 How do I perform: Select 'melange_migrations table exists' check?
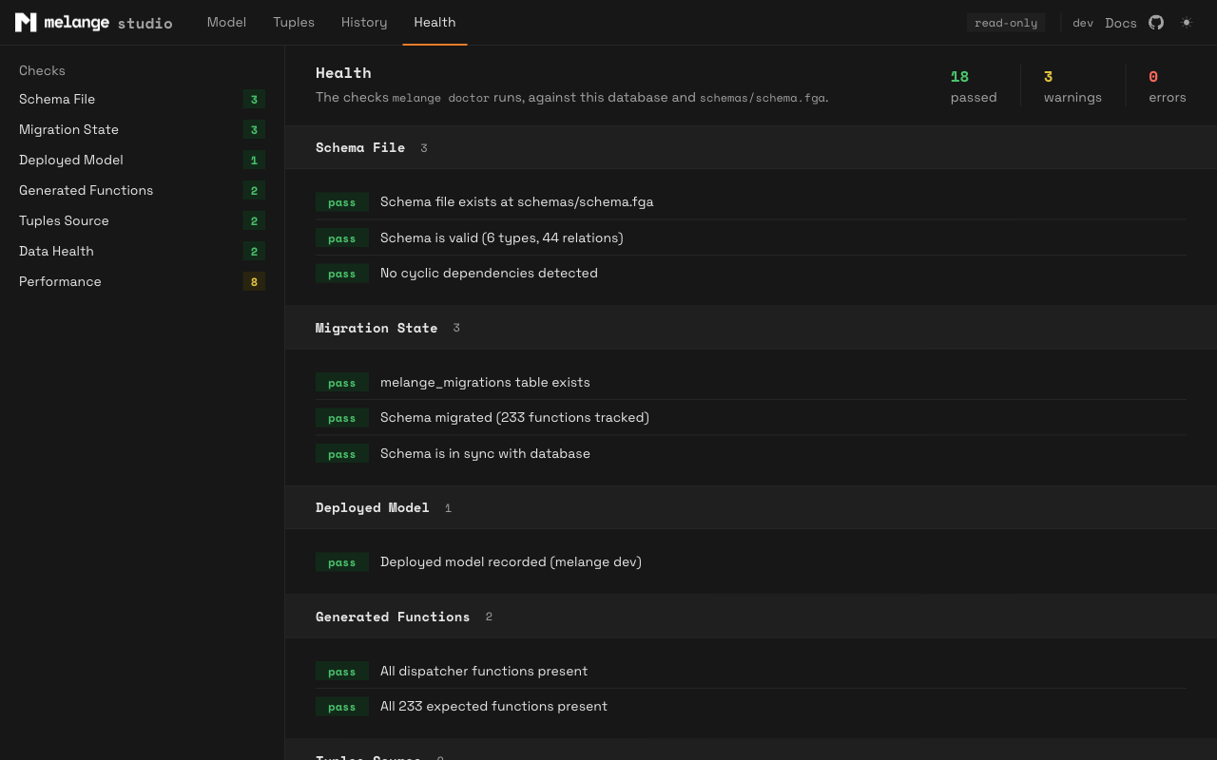click(751, 382)
